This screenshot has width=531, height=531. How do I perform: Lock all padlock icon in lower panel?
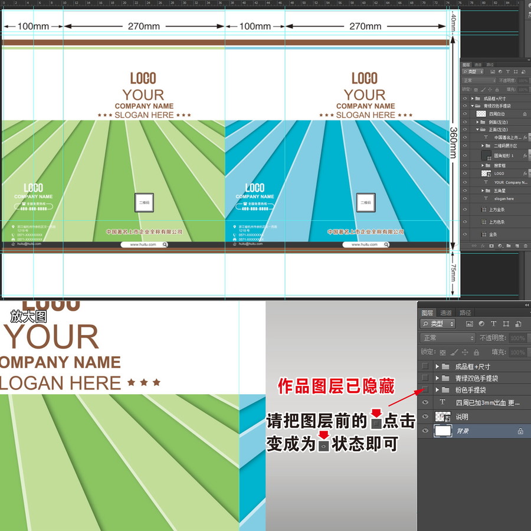[x=477, y=352]
